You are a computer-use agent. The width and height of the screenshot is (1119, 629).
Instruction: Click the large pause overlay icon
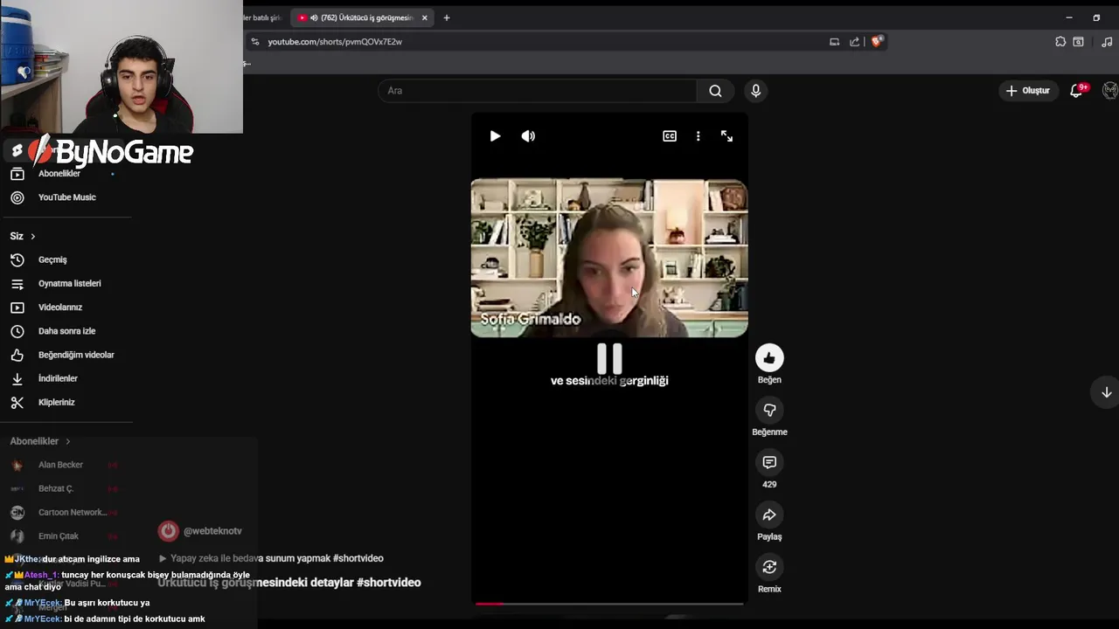tap(609, 358)
